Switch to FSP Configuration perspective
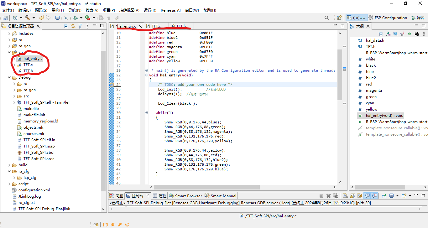 click(388, 18)
